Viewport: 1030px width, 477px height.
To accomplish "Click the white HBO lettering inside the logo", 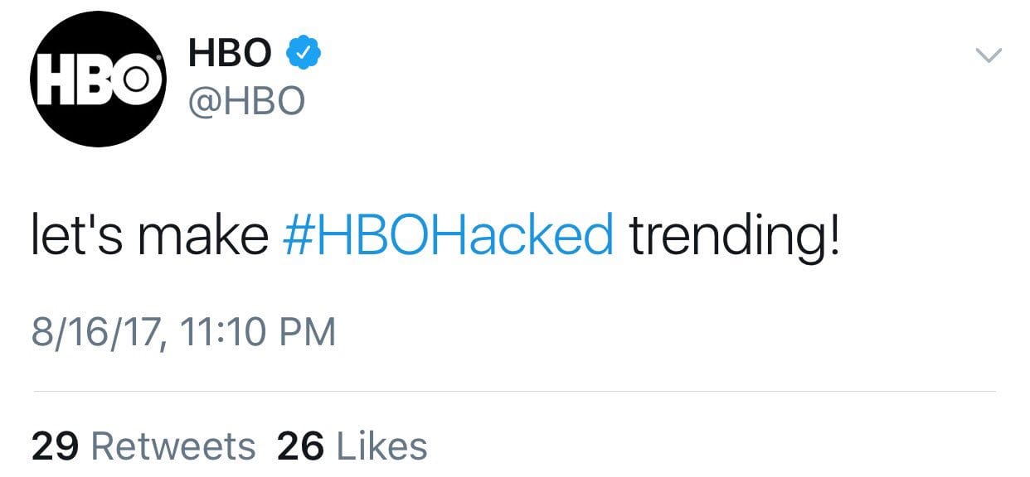I will click(99, 79).
